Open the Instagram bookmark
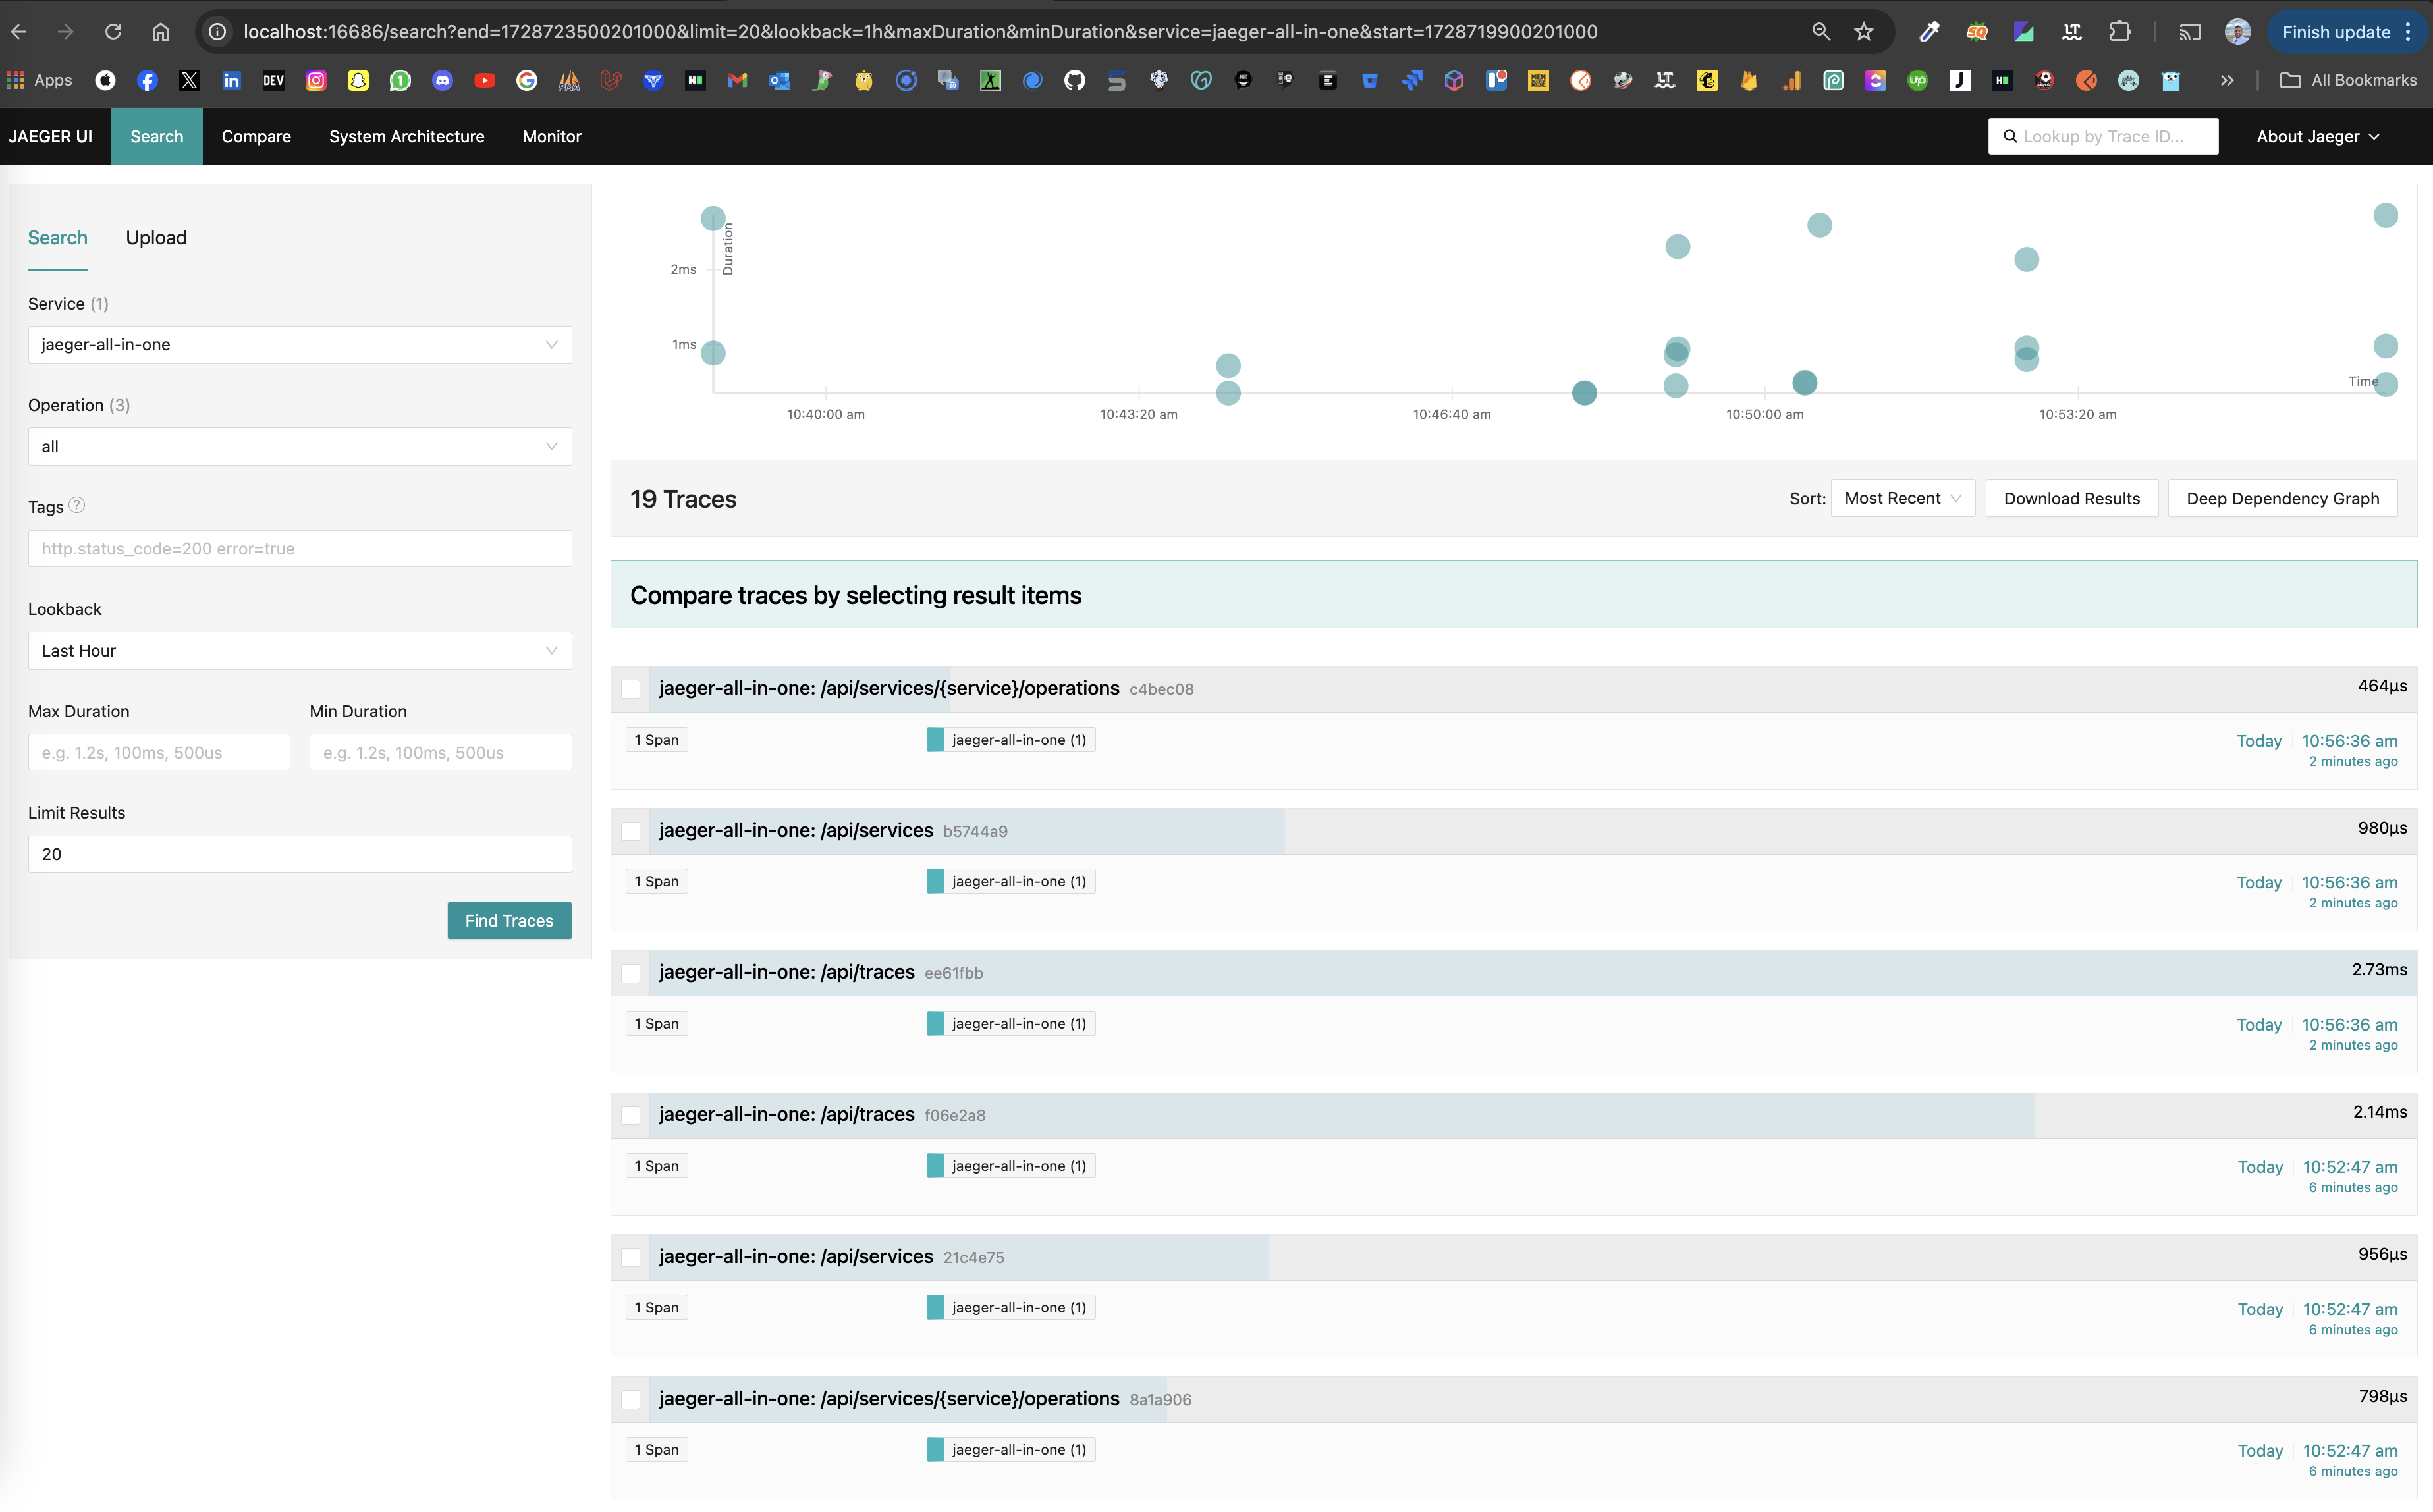This screenshot has height=1512, width=2433. click(316, 80)
